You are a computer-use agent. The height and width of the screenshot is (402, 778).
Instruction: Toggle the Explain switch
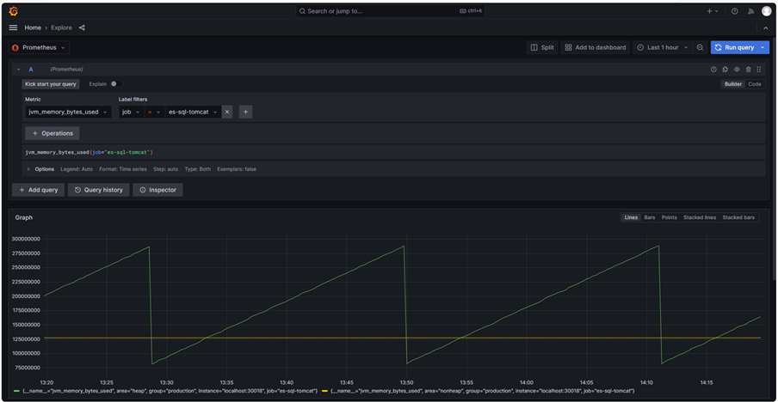point(116,84)
